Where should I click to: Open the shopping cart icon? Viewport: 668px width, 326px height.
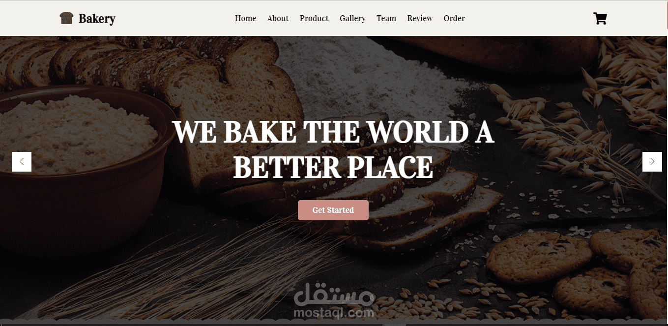[600, 18]
